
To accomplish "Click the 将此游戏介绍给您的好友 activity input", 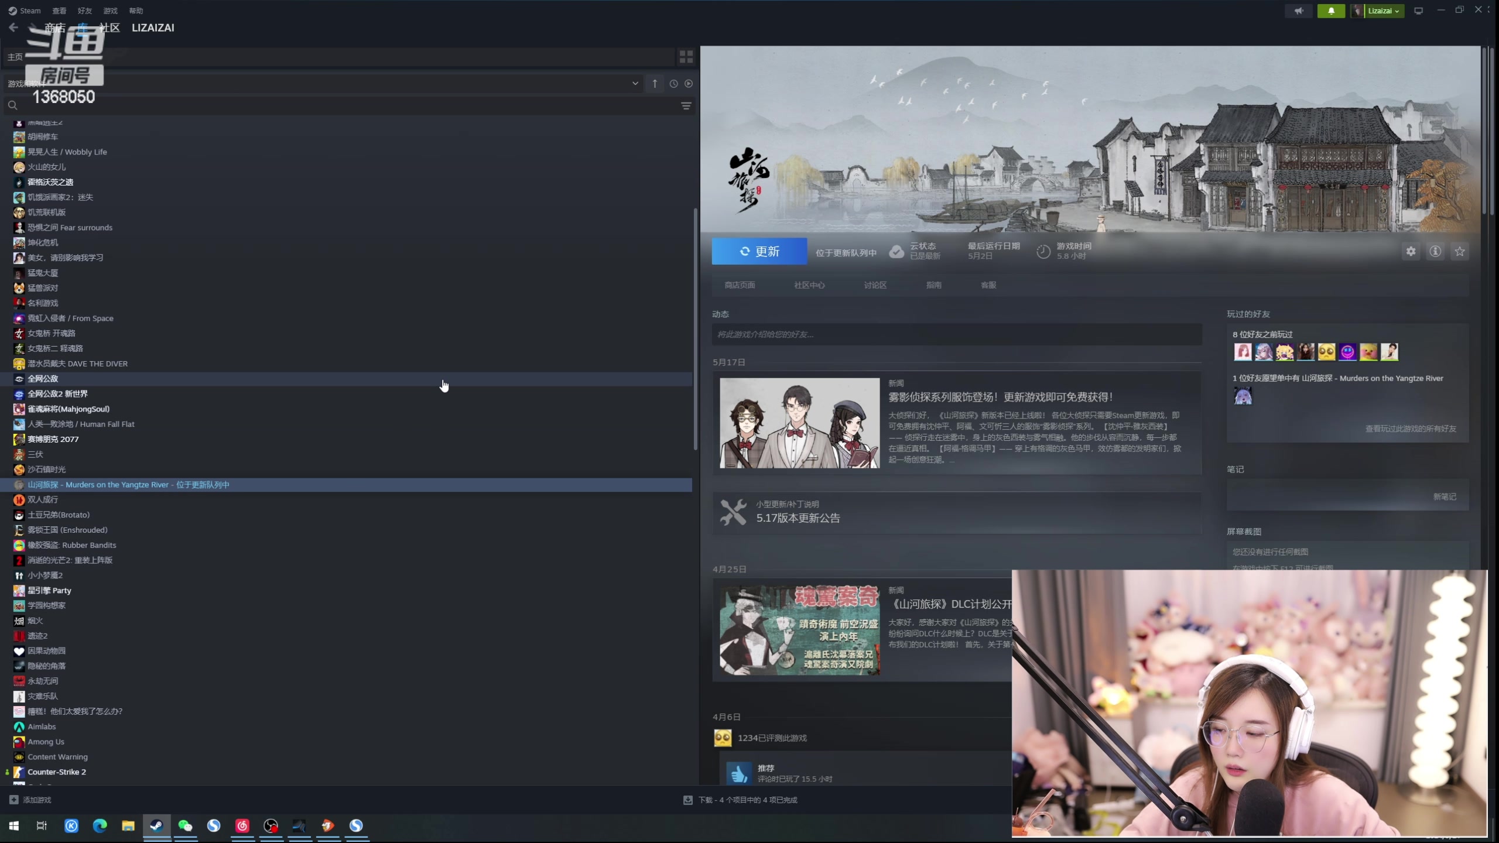I will point(957,334).
